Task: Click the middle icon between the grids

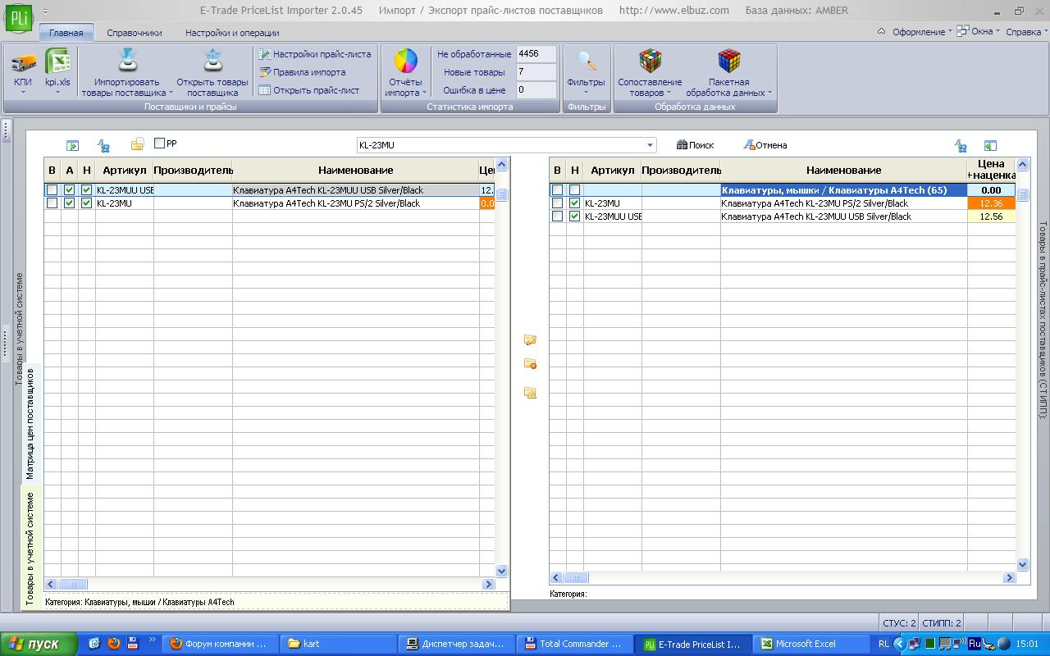Action: [530, 364]
